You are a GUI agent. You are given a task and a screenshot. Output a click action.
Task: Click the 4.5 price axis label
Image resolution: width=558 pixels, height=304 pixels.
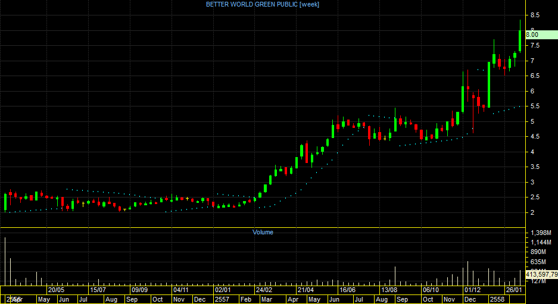click(535, 137)
